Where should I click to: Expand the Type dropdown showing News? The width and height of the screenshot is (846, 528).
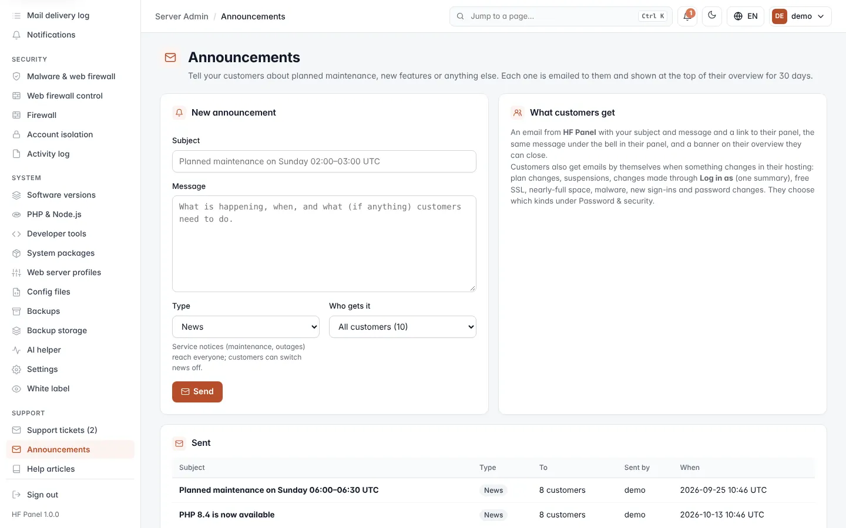246,327
